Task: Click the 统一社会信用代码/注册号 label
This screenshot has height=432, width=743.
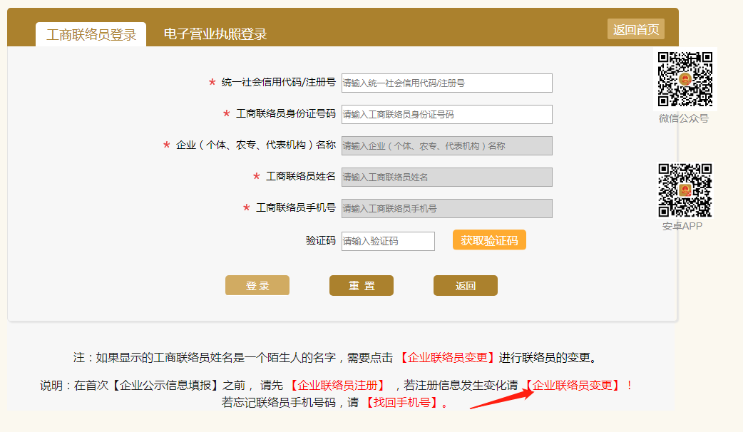Action: coord(279,83)
